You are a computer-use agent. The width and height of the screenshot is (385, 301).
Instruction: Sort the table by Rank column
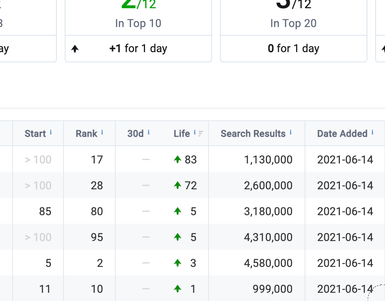coord(86,134)
